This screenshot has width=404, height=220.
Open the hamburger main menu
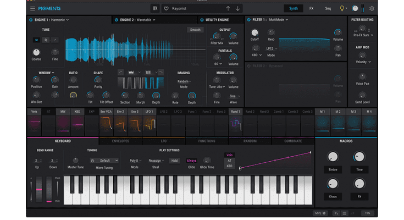(x=32, y=9)
